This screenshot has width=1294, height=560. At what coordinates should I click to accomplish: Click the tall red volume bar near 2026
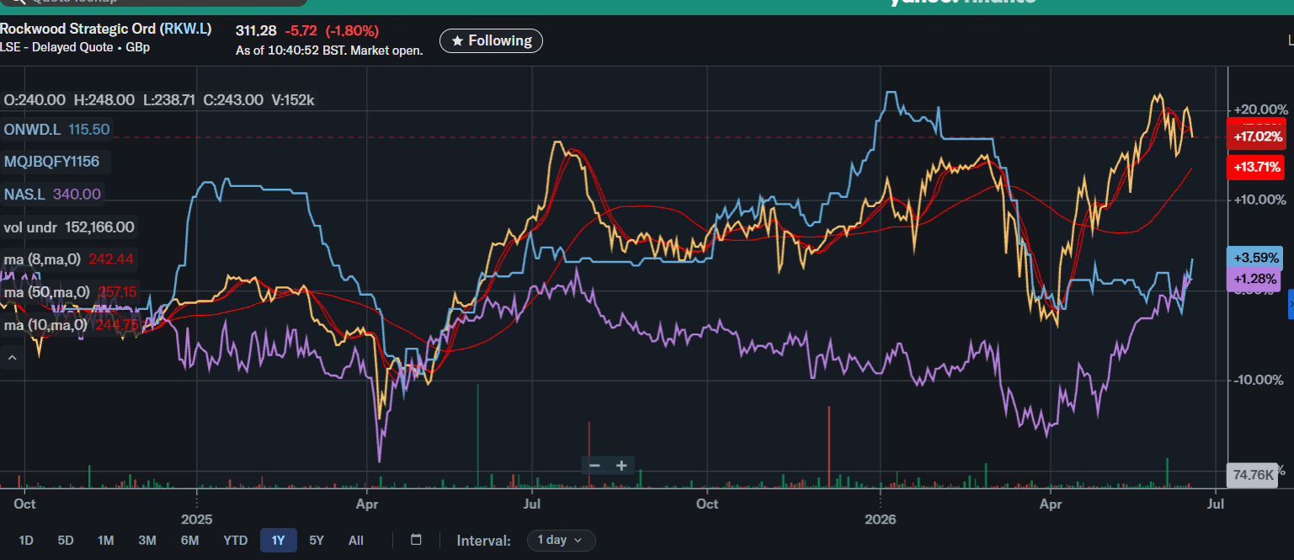[829, 446]
